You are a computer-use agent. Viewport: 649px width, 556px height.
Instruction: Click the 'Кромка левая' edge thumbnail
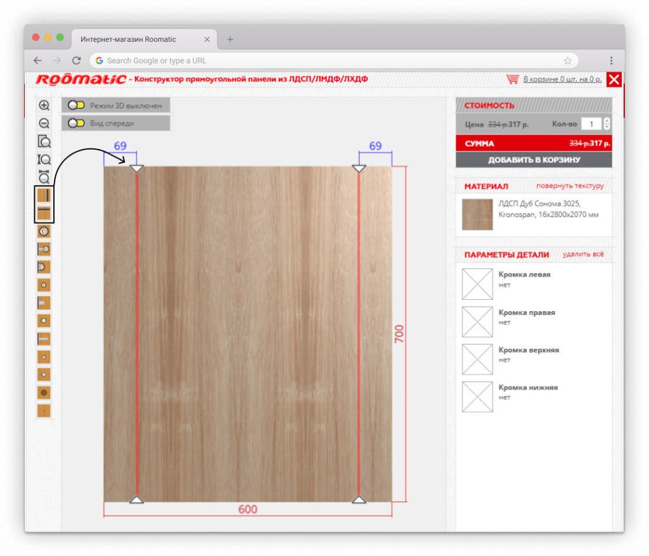(477, 284)
